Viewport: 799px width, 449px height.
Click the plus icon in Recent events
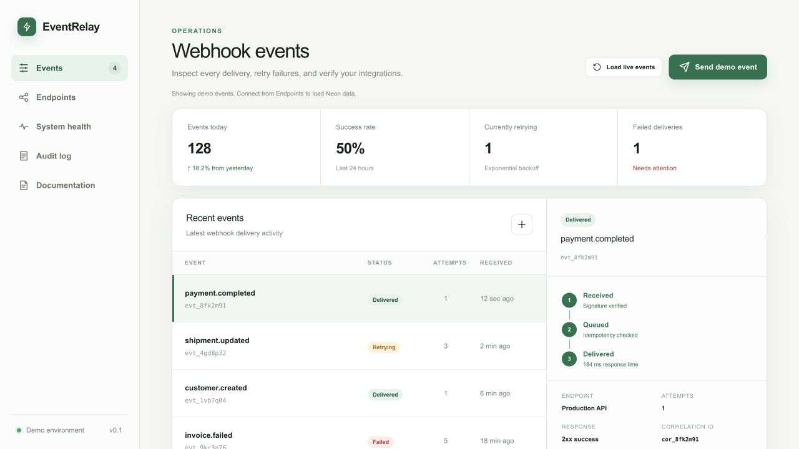point(522,224)
